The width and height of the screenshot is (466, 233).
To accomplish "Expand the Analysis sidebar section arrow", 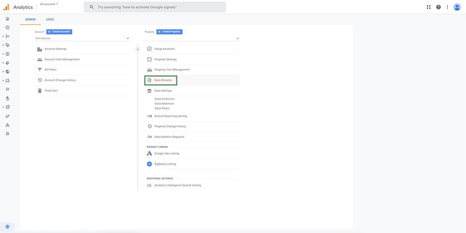I will [x=3, y=107].
